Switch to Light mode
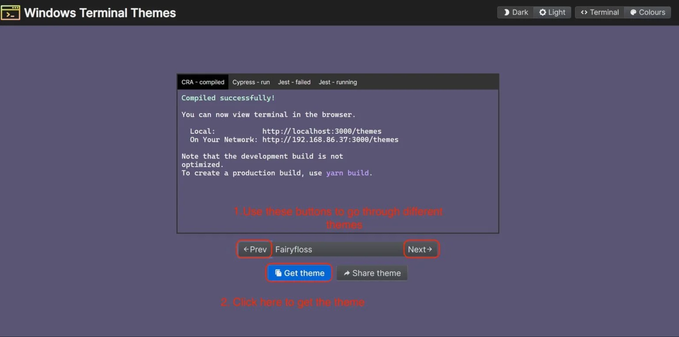679x337 pixels. (552, 12)
